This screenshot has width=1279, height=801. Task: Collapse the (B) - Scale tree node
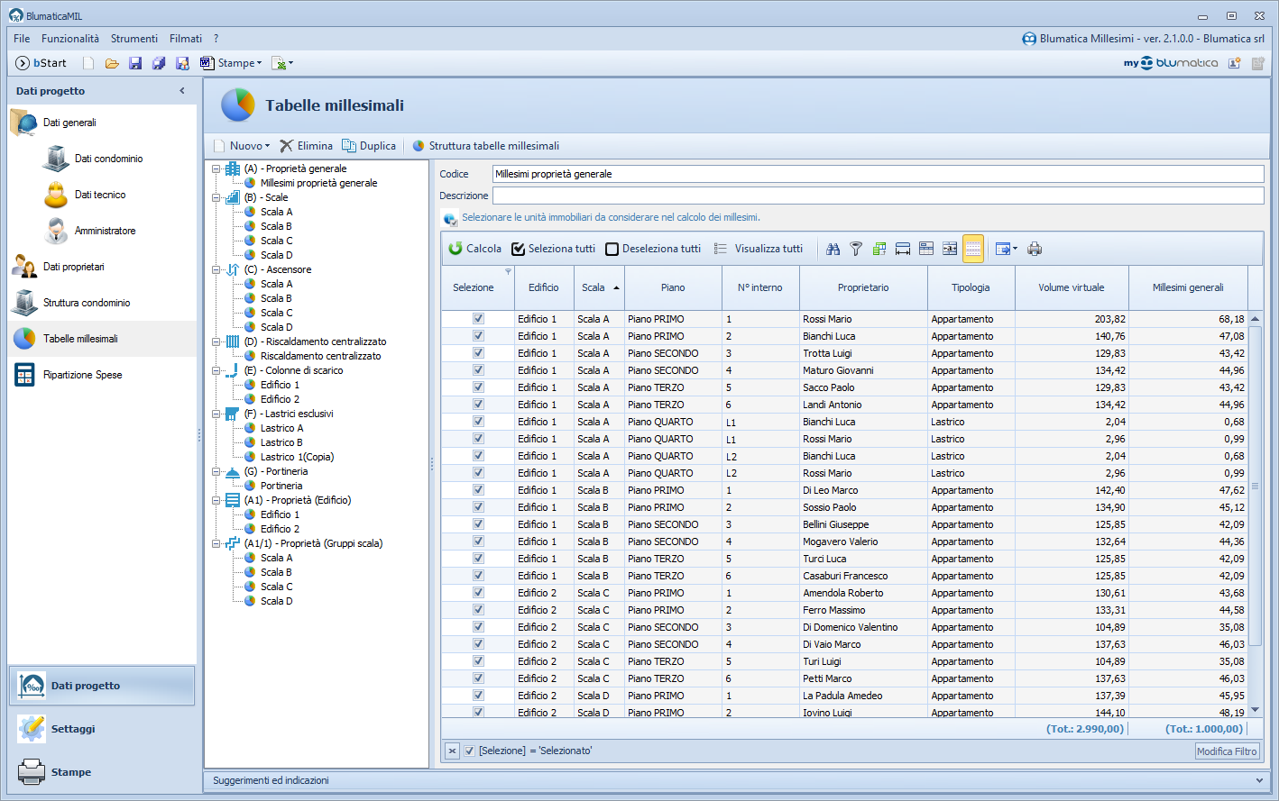[x=216, y=197]
